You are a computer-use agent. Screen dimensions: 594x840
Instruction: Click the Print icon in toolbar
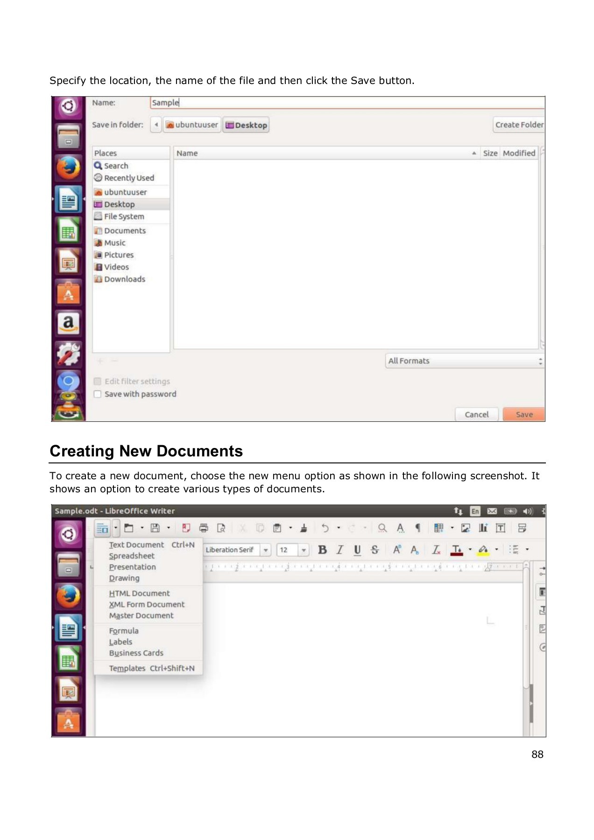[204, 528]
